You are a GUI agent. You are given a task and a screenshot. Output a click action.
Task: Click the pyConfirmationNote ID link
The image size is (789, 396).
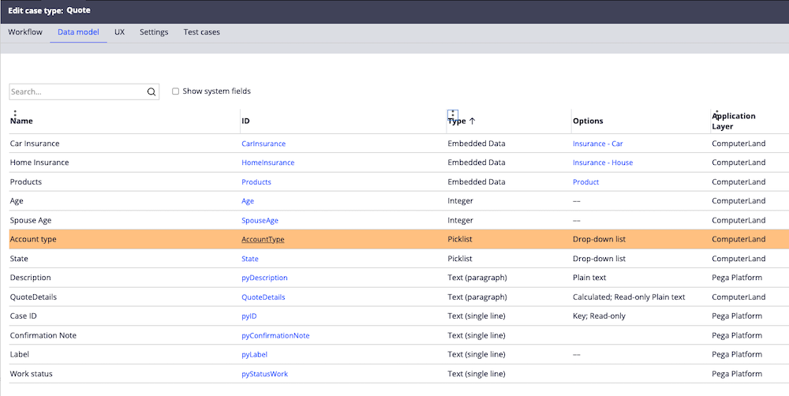click(x=275, y=335)
